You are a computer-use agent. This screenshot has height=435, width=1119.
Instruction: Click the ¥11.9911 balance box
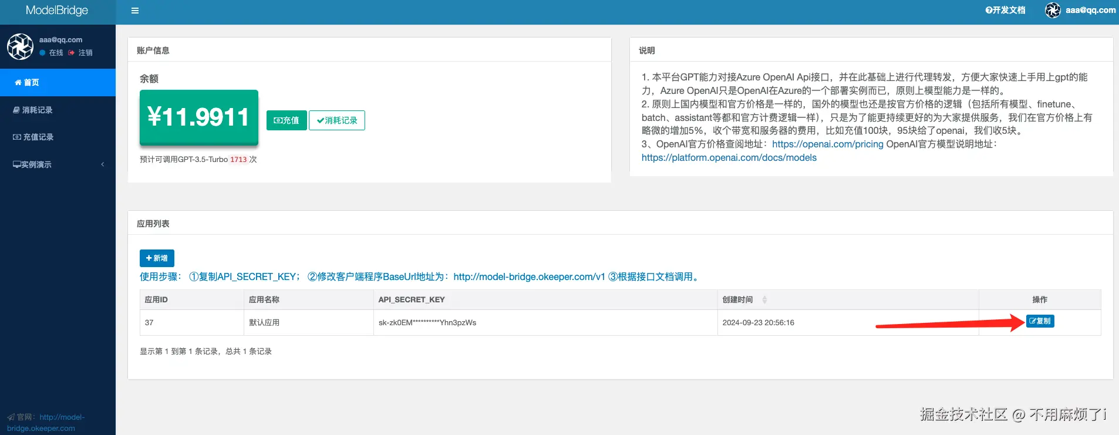(x=199, y=117)
